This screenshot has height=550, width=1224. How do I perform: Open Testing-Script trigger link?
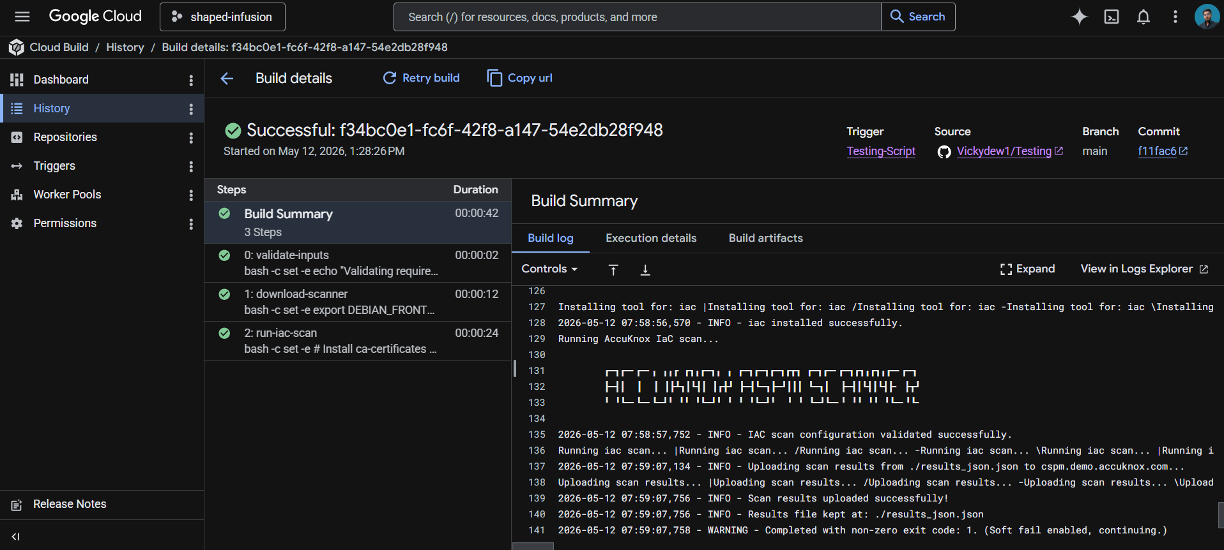[x=881, y=151]
